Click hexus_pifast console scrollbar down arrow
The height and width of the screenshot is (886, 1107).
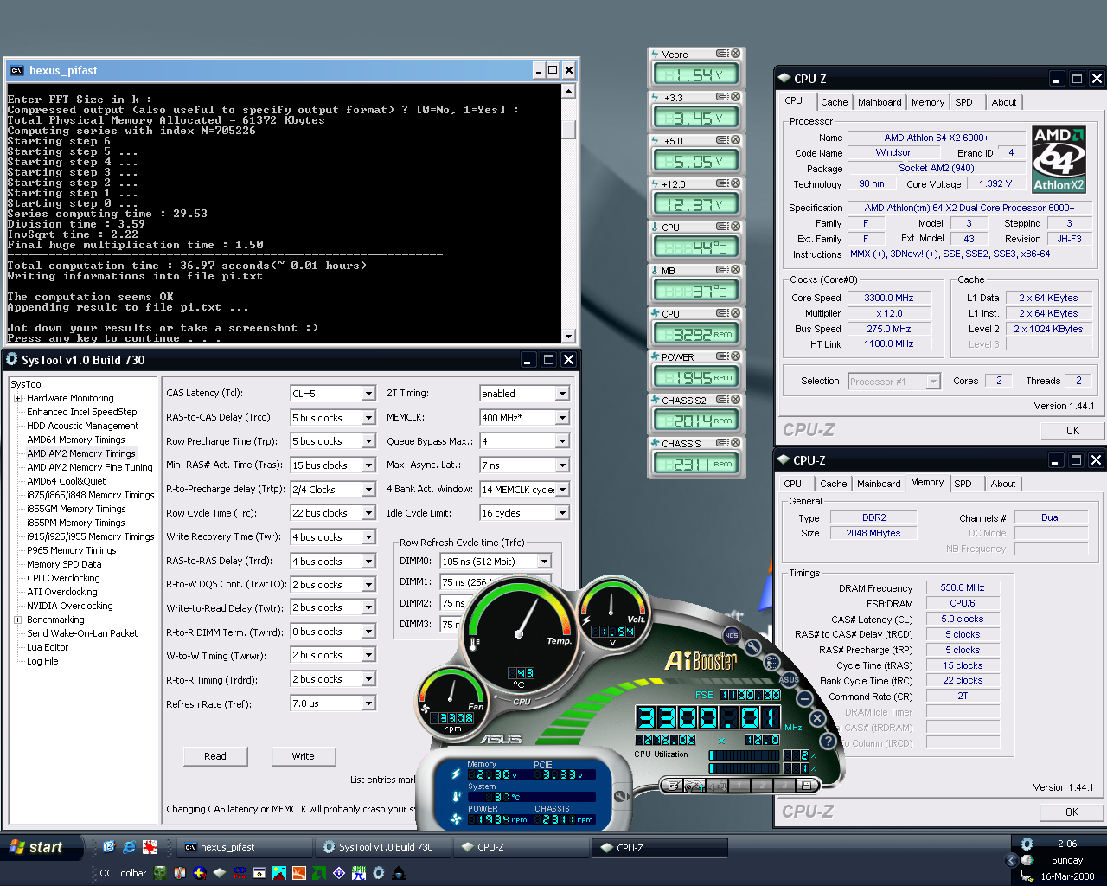[x=568, y=337]
